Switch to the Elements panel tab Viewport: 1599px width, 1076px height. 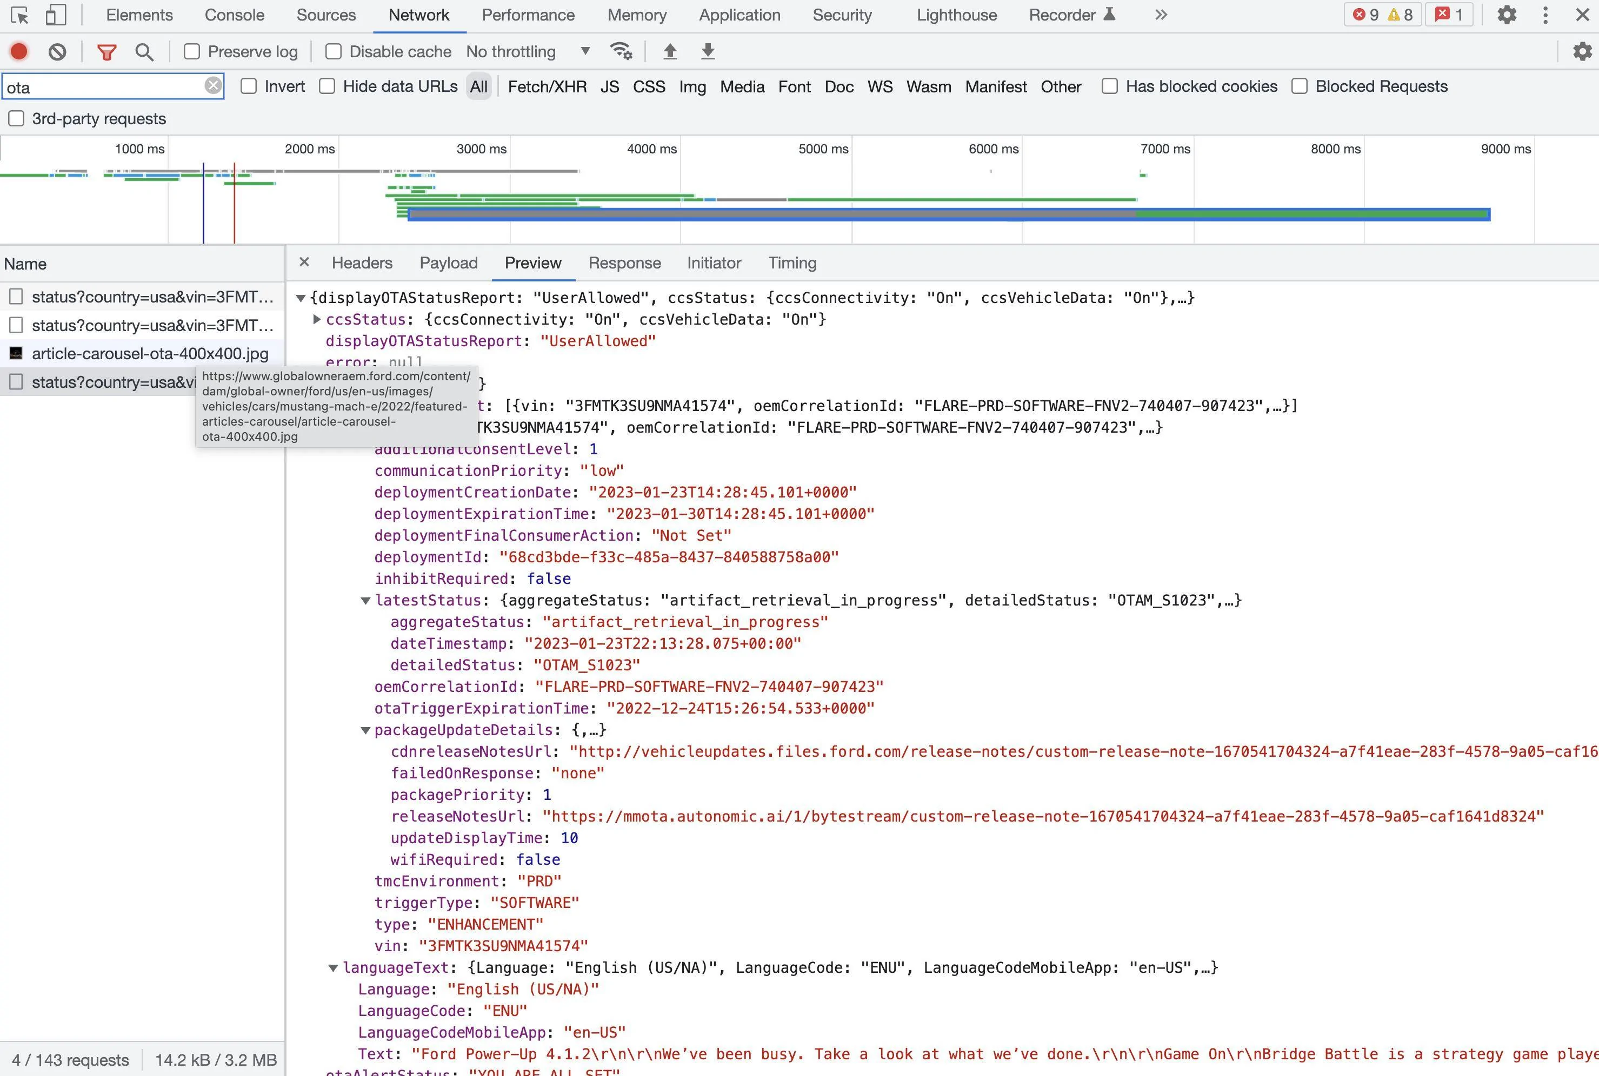click(139, 15)
